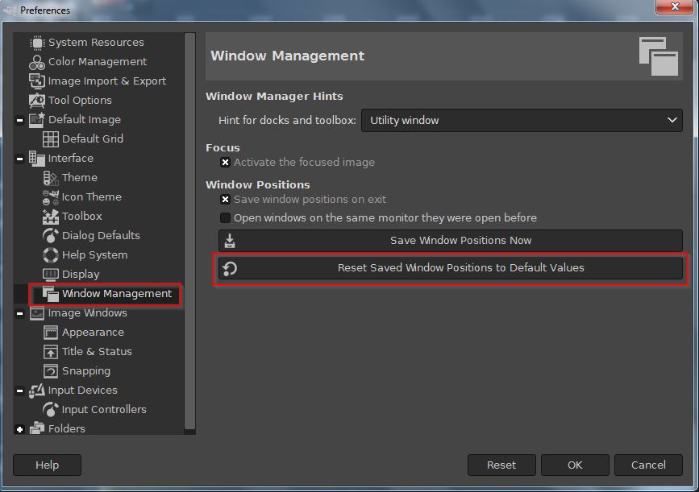Viewport: 699px width, 492px height.
Task: Open Input Controllers via its icon
Action: point(49,409)
